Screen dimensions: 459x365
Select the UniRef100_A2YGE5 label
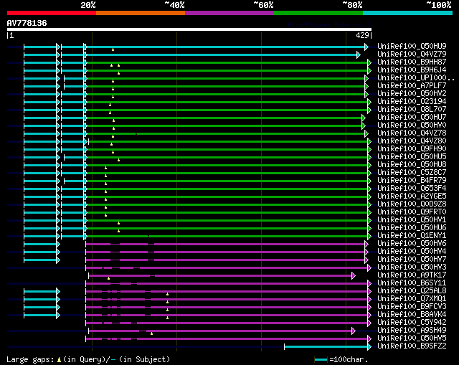[x=412, y=196]
